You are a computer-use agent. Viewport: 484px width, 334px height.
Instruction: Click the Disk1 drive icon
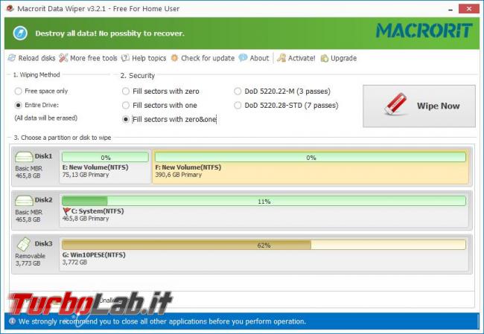coord(24,157)
